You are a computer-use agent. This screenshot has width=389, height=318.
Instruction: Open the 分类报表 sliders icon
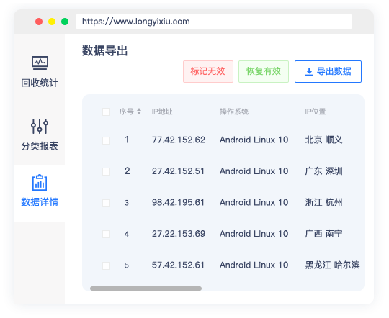coord(40,126)
